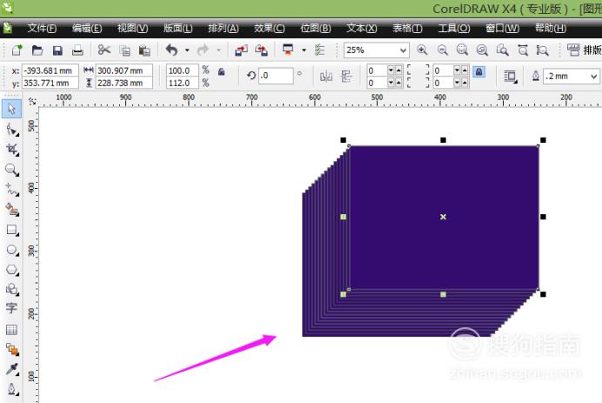The image size is (602, 403).
Task: Open the undo history dropdown arrow
Action: pyautogui.click(x=187, y=50)
